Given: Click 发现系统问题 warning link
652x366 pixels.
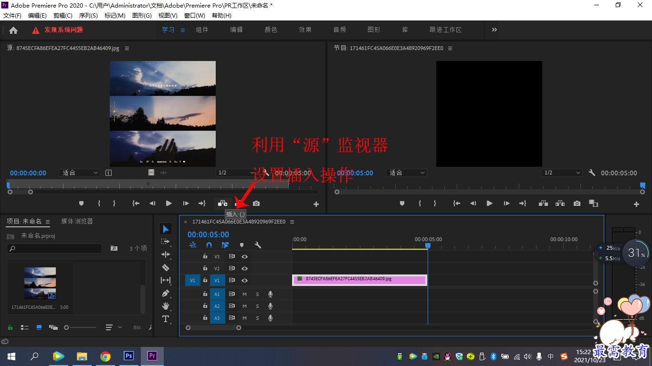Looking at the screenshot, I should coord(63,30).
